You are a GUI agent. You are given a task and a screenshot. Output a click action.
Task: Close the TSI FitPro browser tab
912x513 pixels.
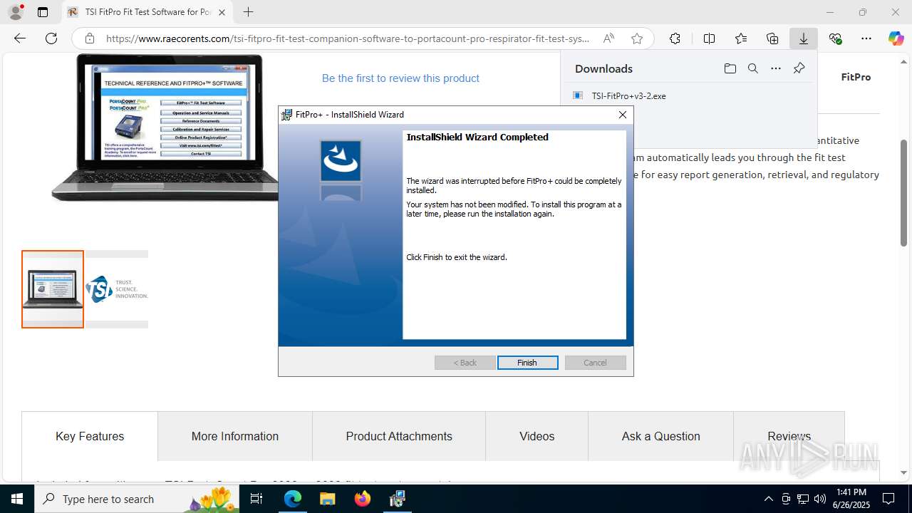222,12
